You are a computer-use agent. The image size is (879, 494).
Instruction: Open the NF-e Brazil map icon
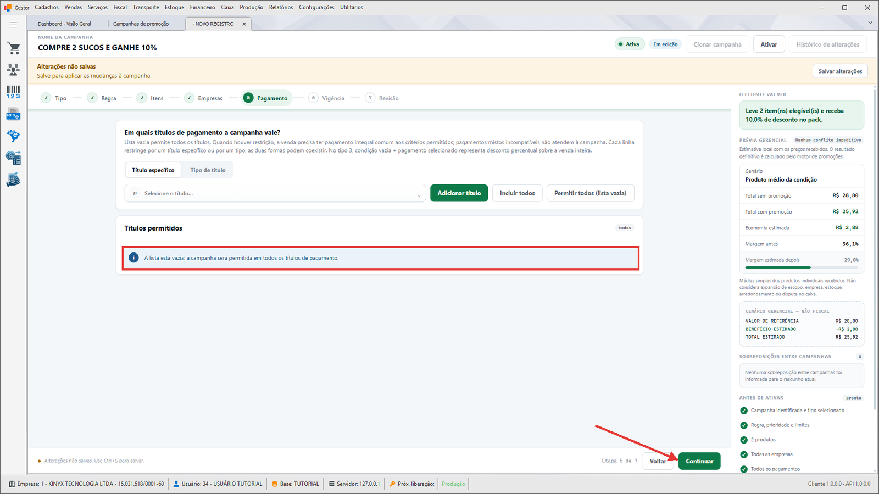click(x=13, y=136)
